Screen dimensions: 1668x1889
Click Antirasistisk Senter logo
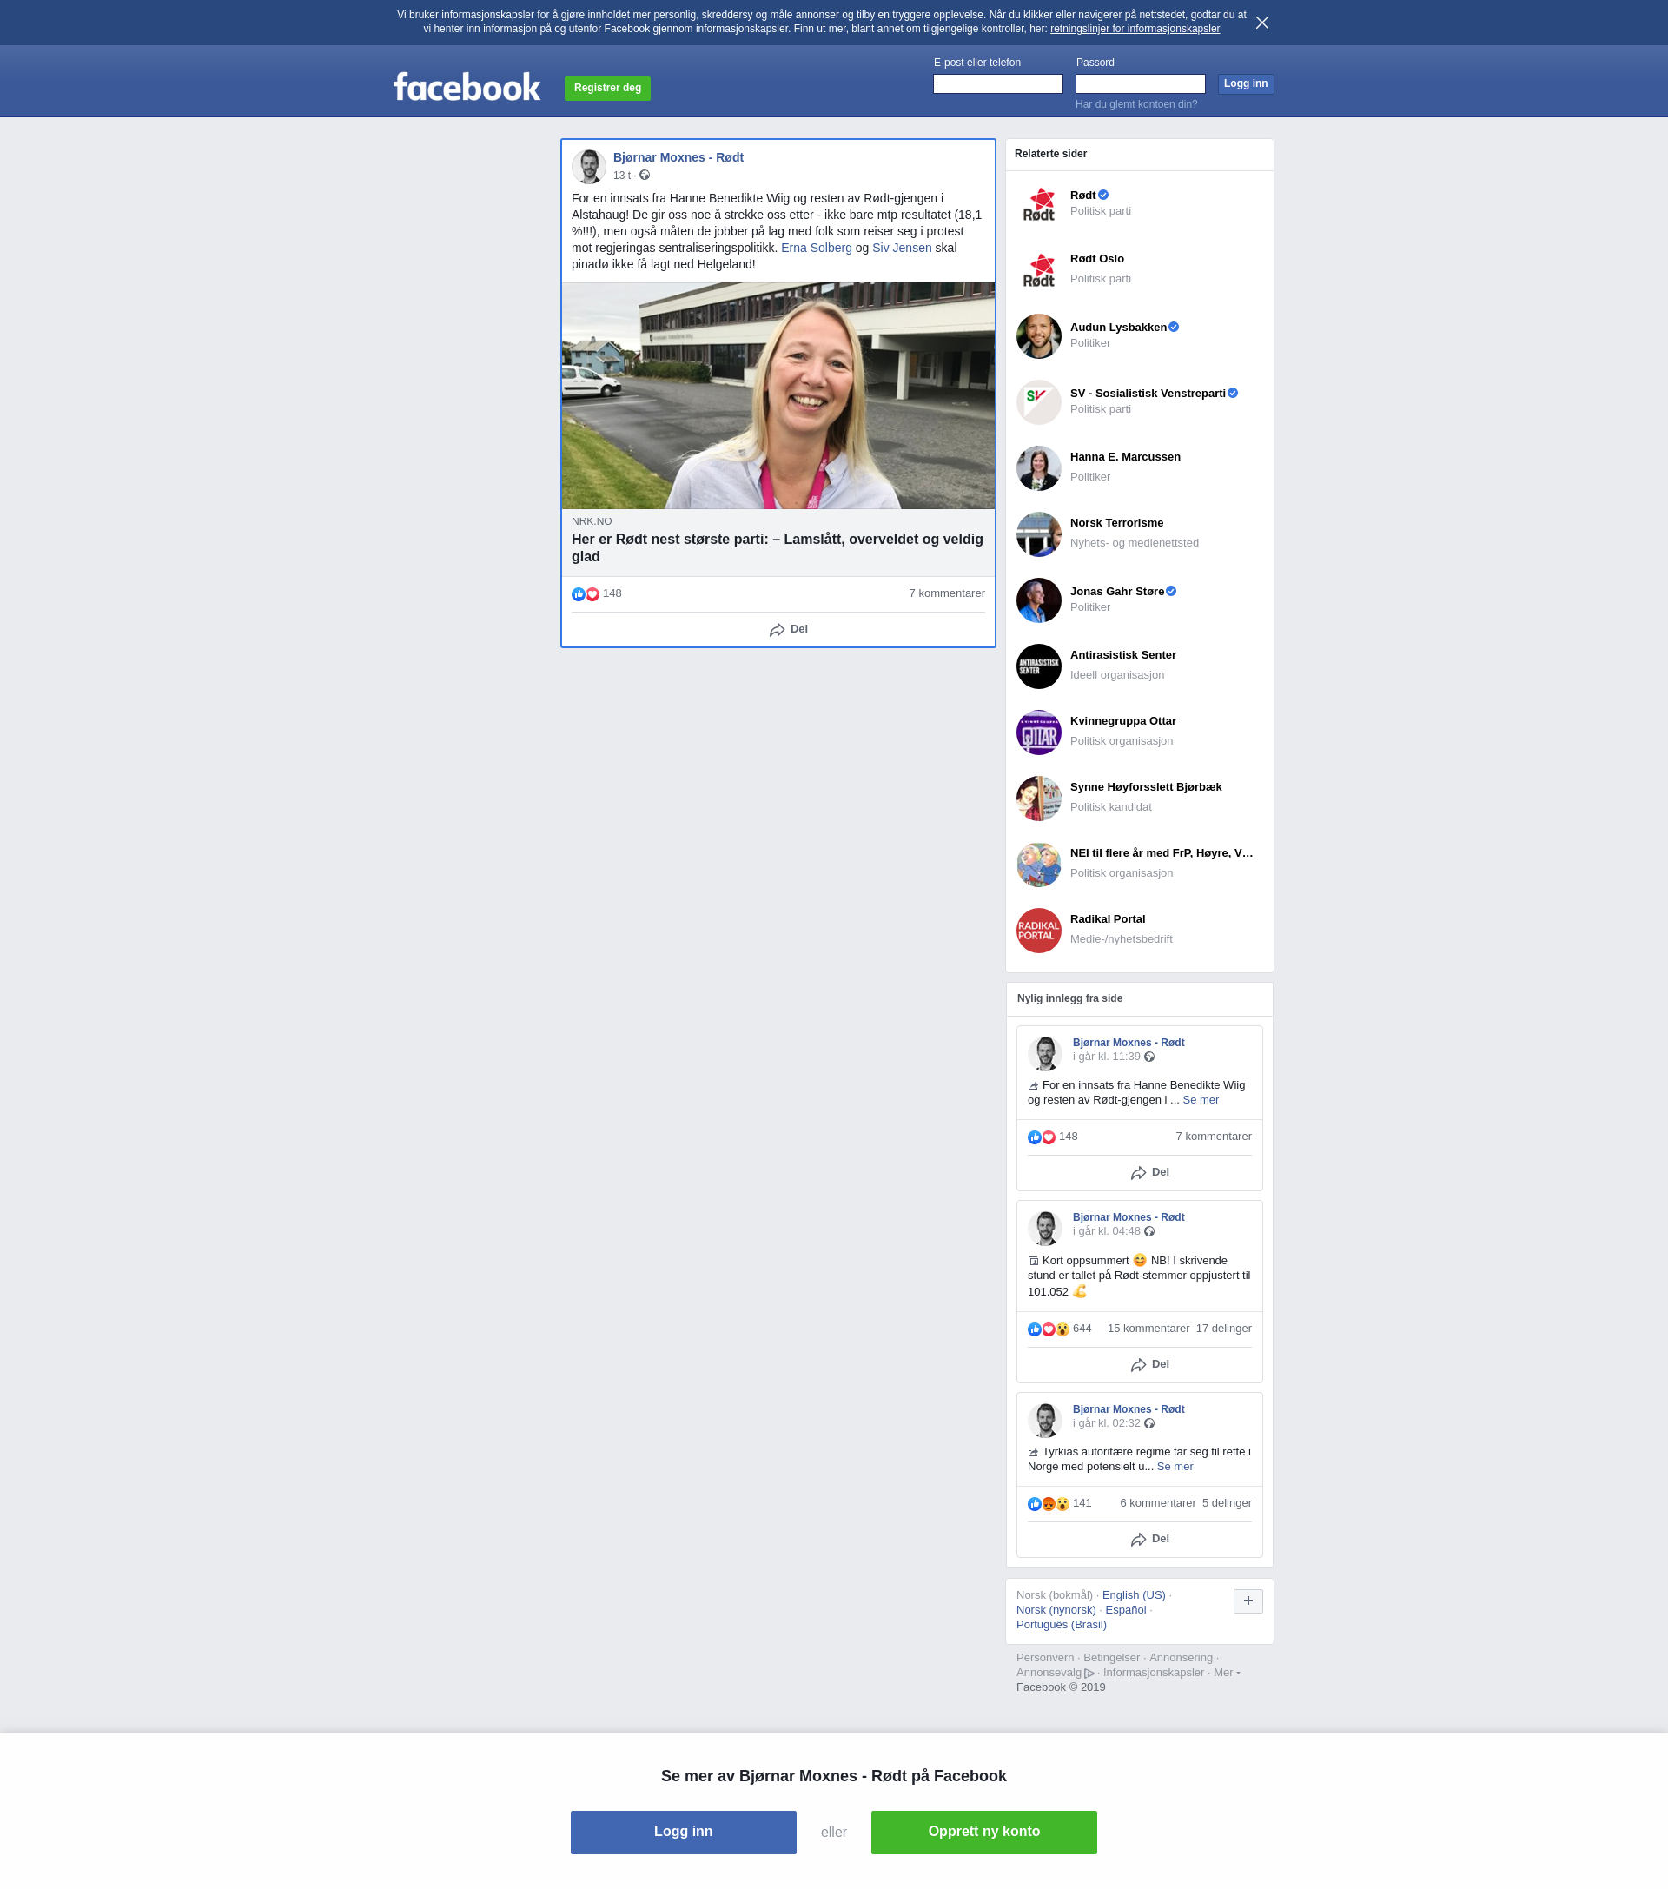[1039, 666]
